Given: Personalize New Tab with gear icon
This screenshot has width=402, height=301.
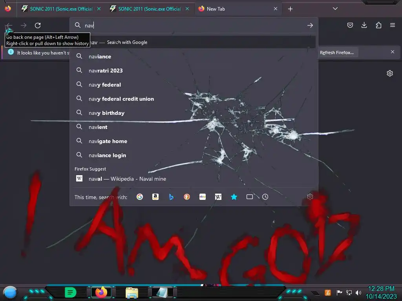Looking at the screenshot, I should coord(390,73).
